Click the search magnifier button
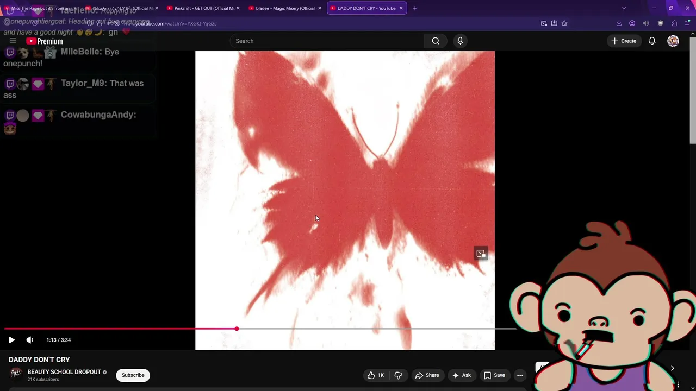This screenshot has width=696, height=391. 436,41
